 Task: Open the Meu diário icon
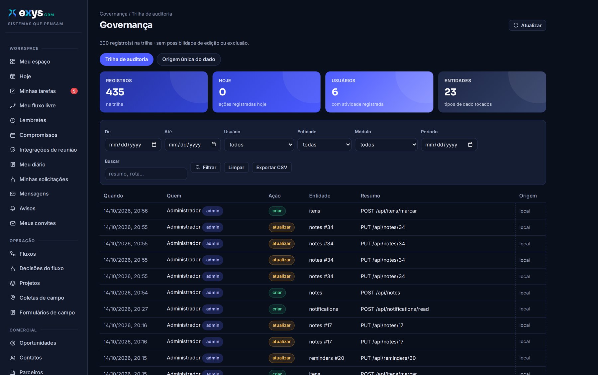point(13,165)
